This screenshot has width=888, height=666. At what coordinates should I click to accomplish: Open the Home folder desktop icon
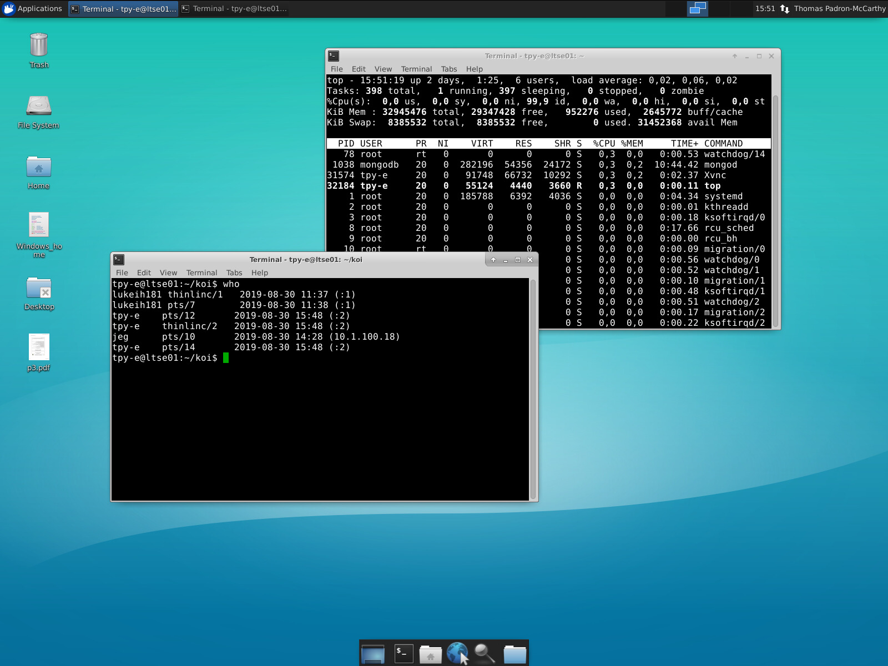pos(39,167)
